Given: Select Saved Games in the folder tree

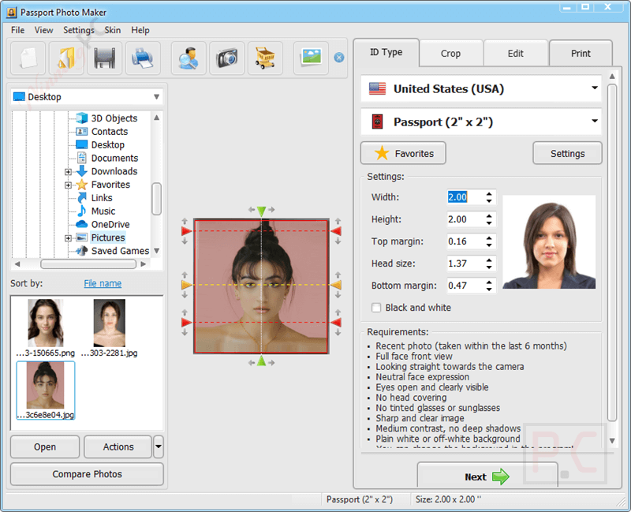Looking at the screenshot, I should point(120,251).
